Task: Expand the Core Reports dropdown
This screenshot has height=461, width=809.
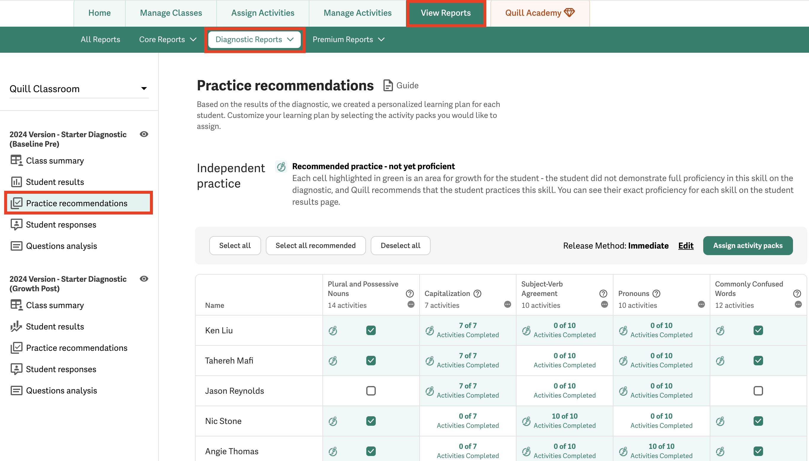Action: point(167,40)
